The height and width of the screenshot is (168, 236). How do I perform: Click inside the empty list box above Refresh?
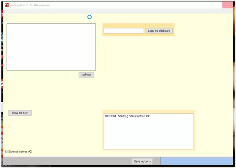(x=51, y=47)
